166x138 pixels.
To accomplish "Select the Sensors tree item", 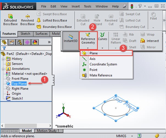I will pyautogui.click(x=15, y=64).
